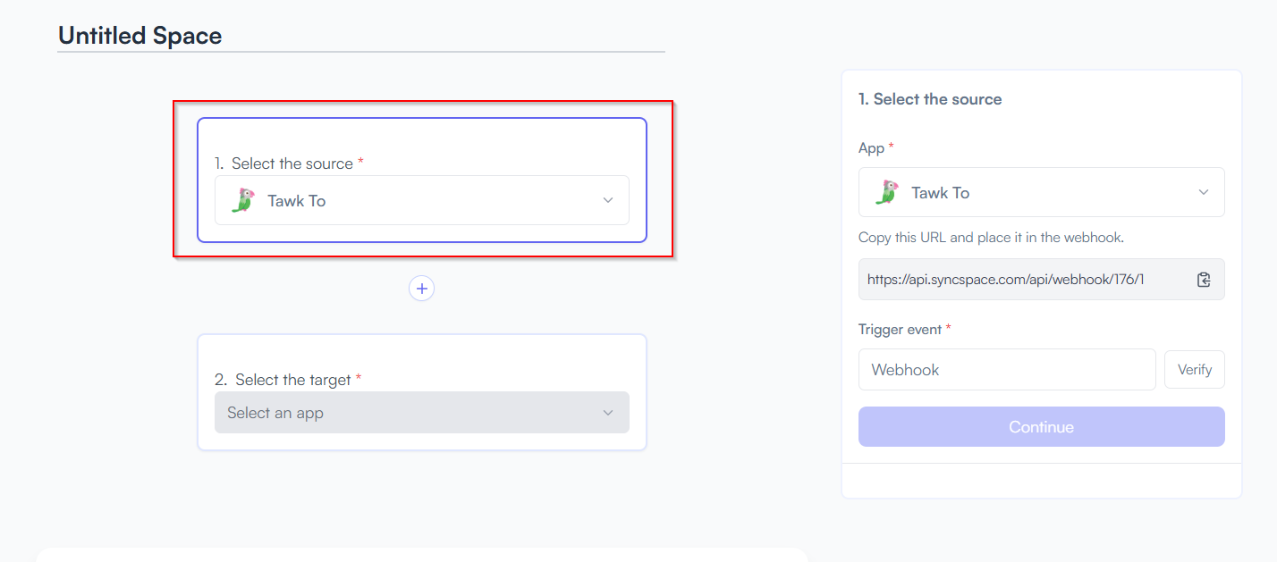Open the Select an app target dropdown
This screenshot has width=1277, height=562.
click(x=422, y=413)
